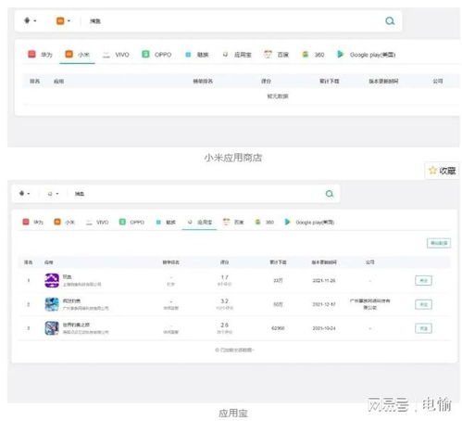
Task: Click the red Huawei icon in the lower panel
Action: (x=26, y=222)
